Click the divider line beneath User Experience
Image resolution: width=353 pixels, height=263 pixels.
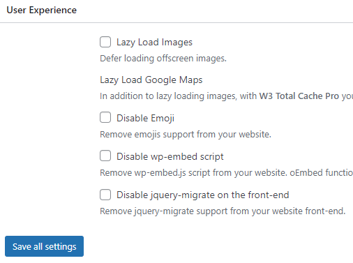(x=176, y=22)
